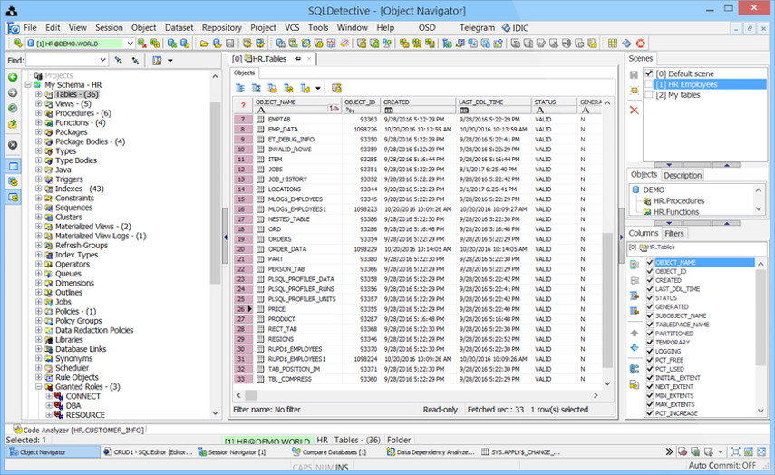Image resolution: width=775 pixels, height=475 pixels.
Task: Click the blue move column down arrow icon
Action: coord(635,348)
